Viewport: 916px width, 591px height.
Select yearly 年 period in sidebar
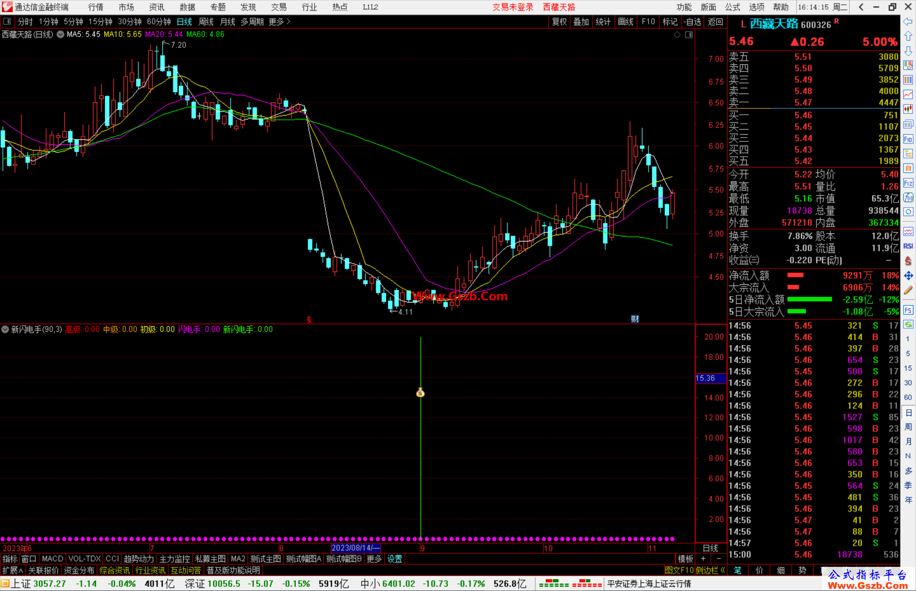coord(908,500)
